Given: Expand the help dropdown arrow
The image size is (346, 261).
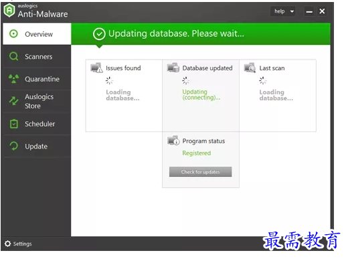Looking at the screenshot, I should coord(292,11).
